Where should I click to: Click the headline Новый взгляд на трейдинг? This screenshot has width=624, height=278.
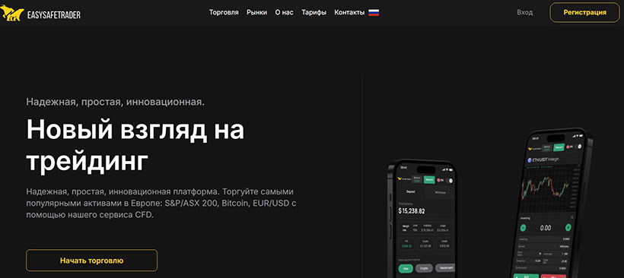[135, 146]
